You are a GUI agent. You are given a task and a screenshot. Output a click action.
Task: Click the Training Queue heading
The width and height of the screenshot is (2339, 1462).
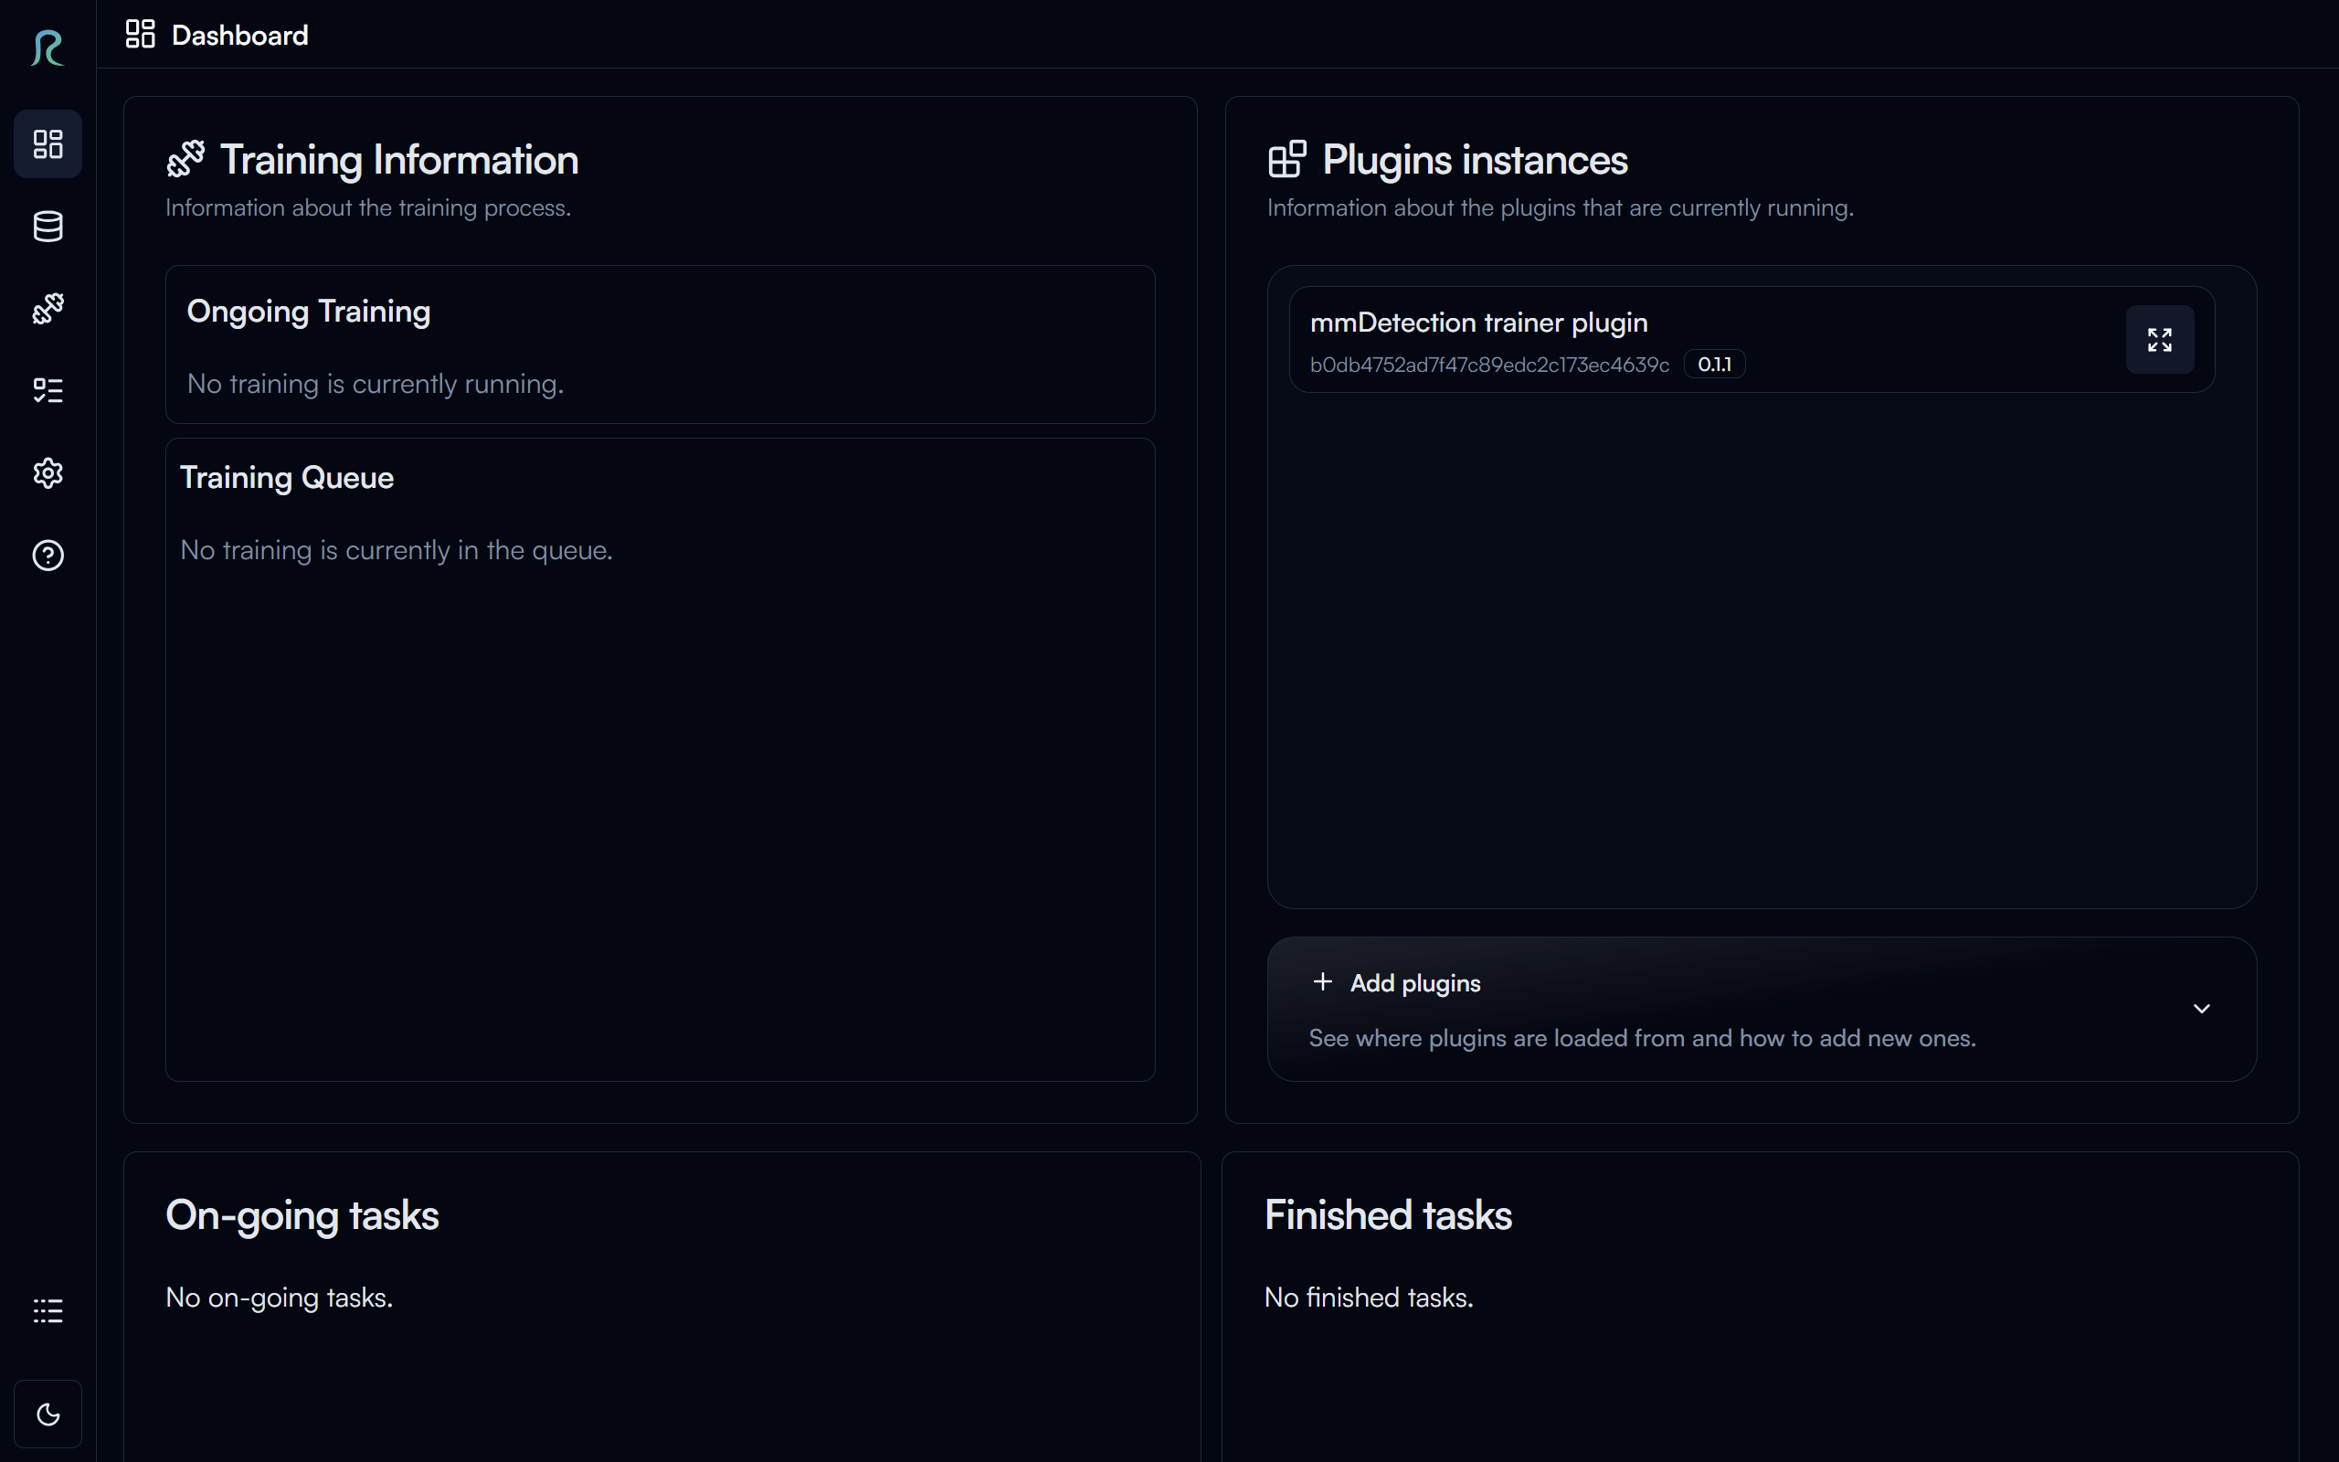point(286,478)
